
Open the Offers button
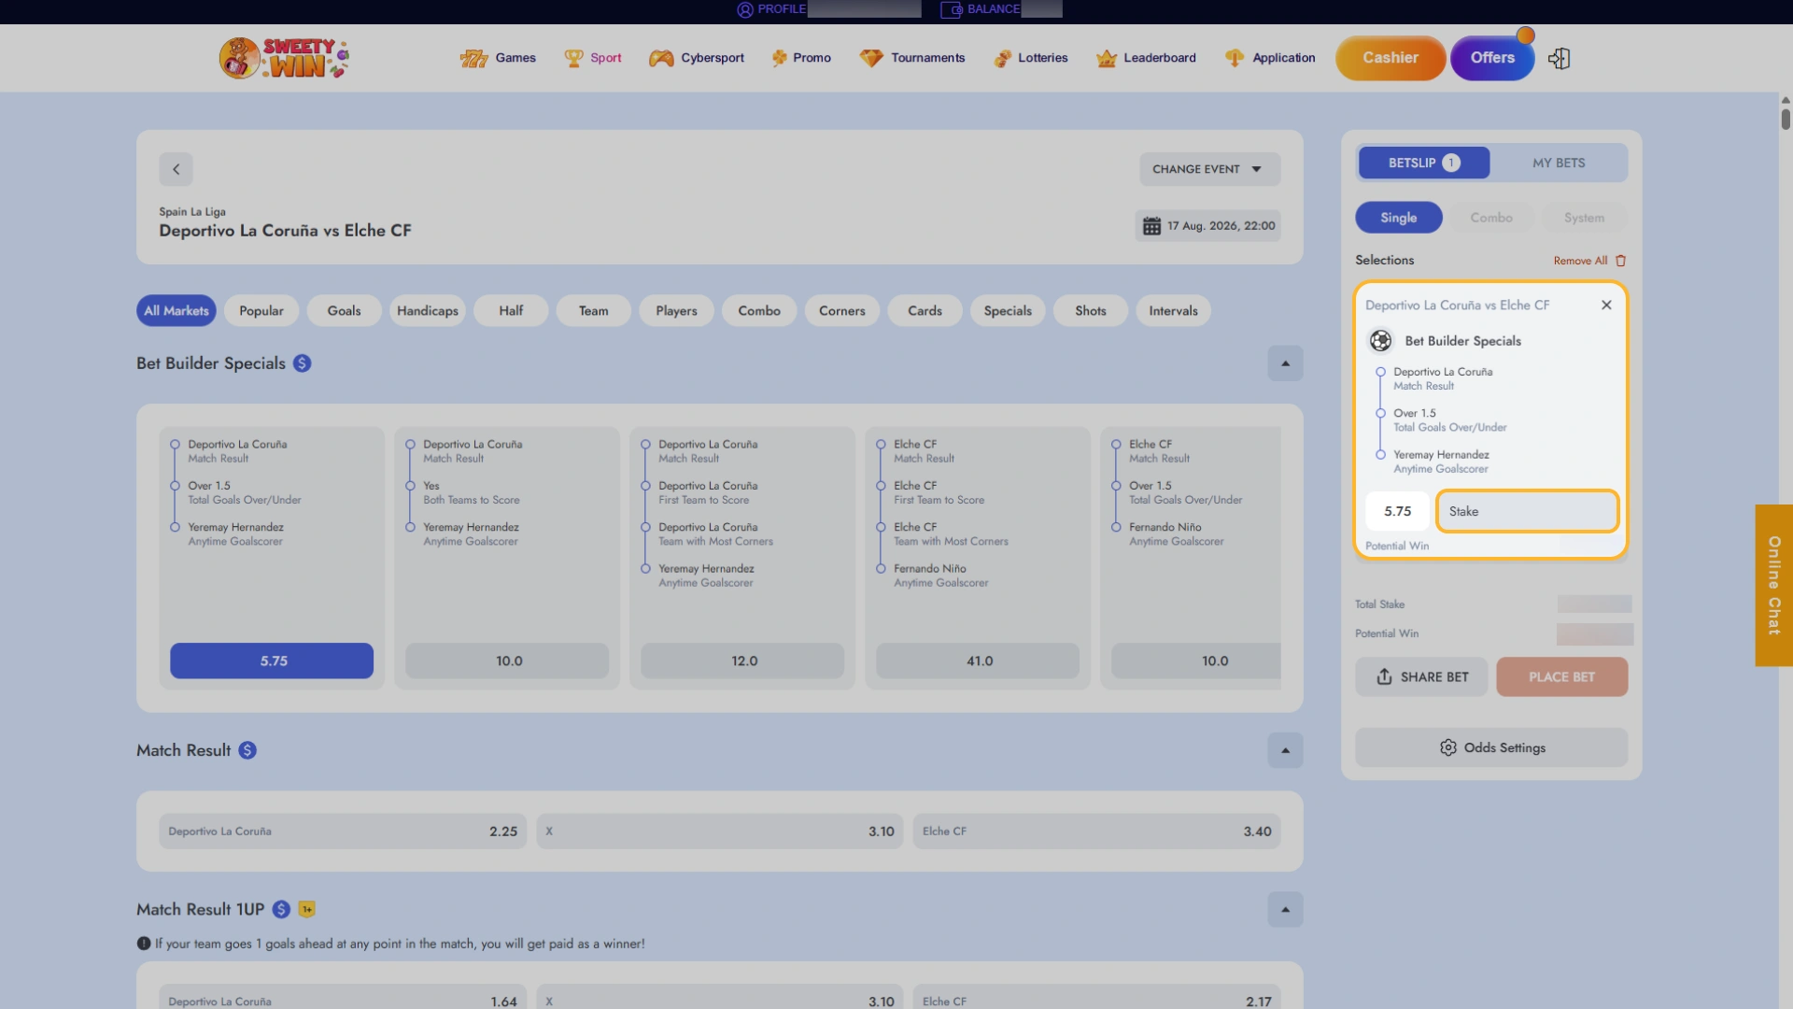[x=1492, y=58]
